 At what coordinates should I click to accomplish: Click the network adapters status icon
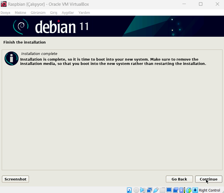click(x=149, y=190)
